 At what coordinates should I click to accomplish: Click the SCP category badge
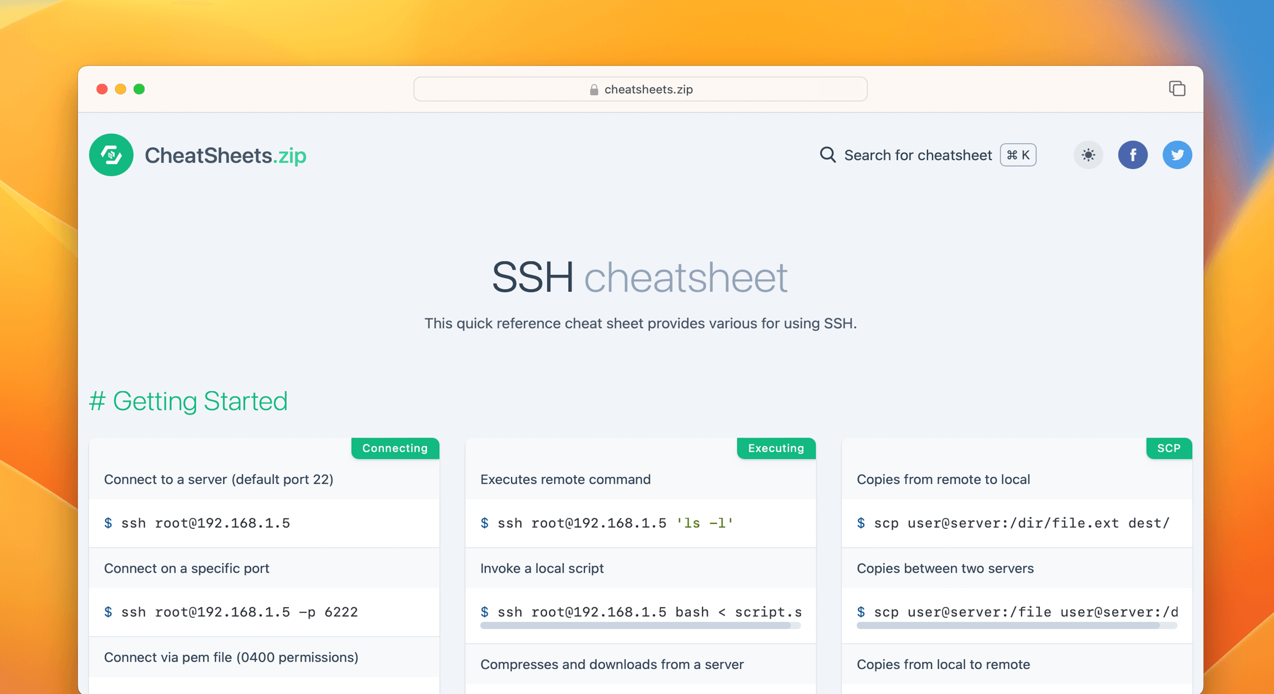1169,448
